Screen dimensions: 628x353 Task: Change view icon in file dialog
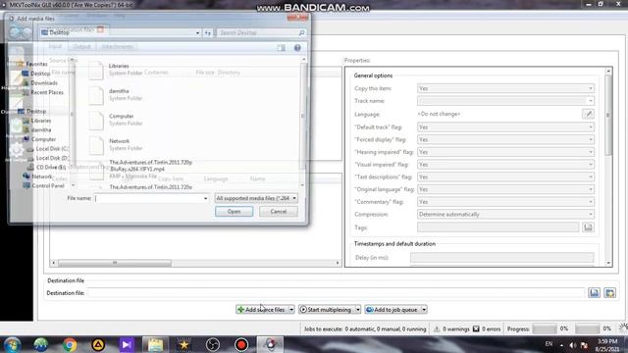(x=282, y=48)
